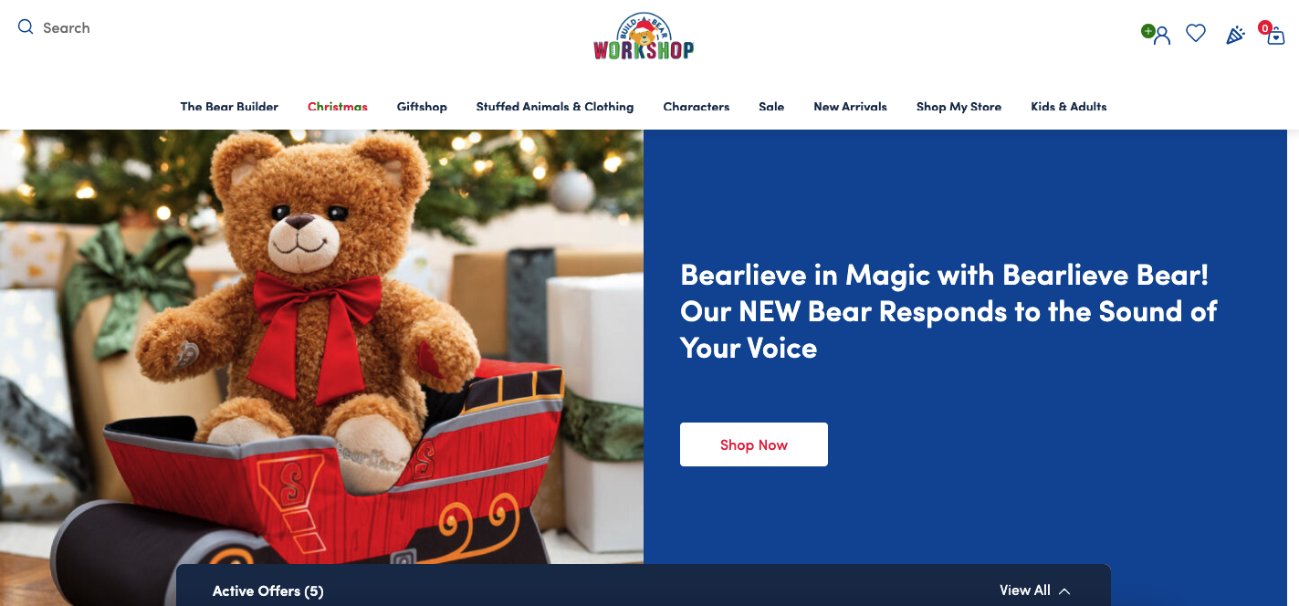Go to the Sale section

point(771,107)
